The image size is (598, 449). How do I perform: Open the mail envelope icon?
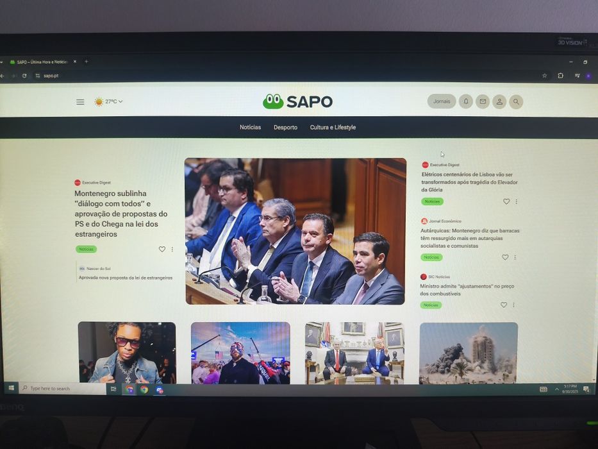click(483, 101)
